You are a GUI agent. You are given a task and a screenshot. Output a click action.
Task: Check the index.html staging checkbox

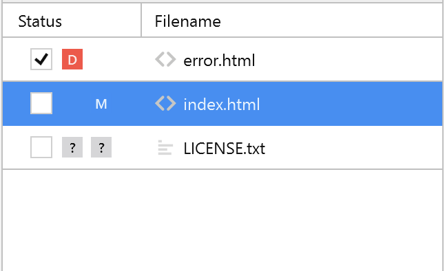[41, 103]
